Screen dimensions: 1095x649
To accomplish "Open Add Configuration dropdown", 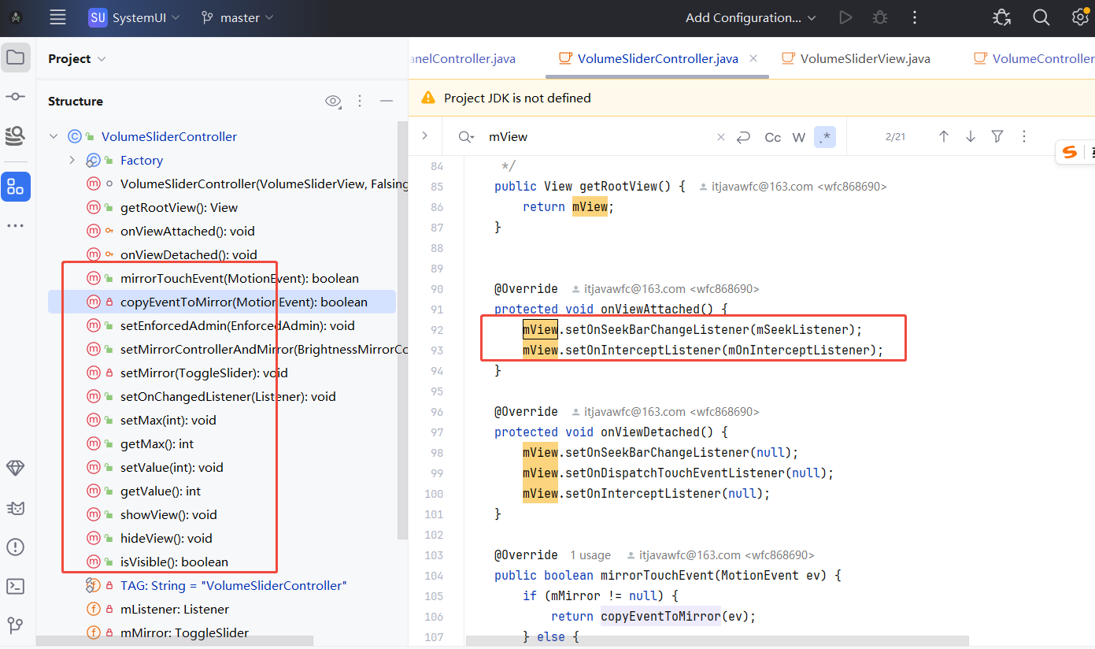I will point(751,17).
